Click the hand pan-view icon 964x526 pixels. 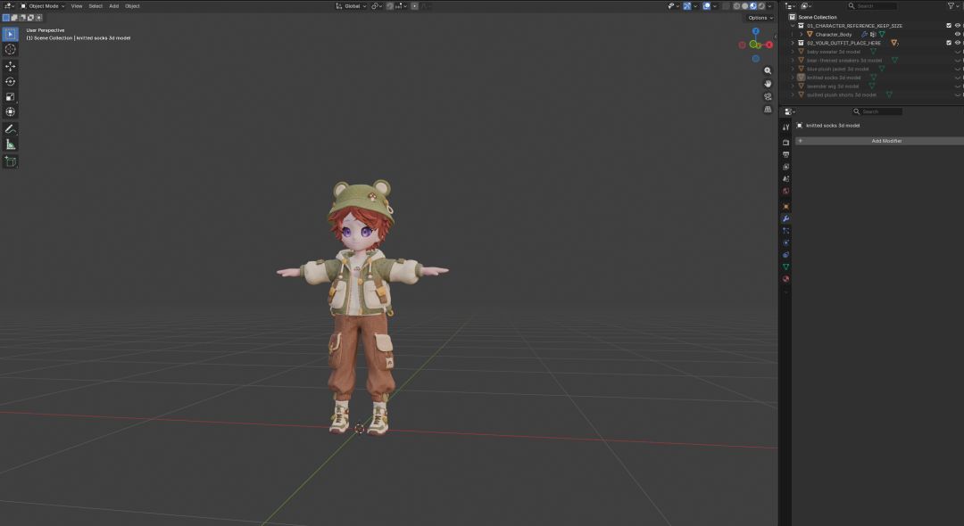click(x=768, y=84)
